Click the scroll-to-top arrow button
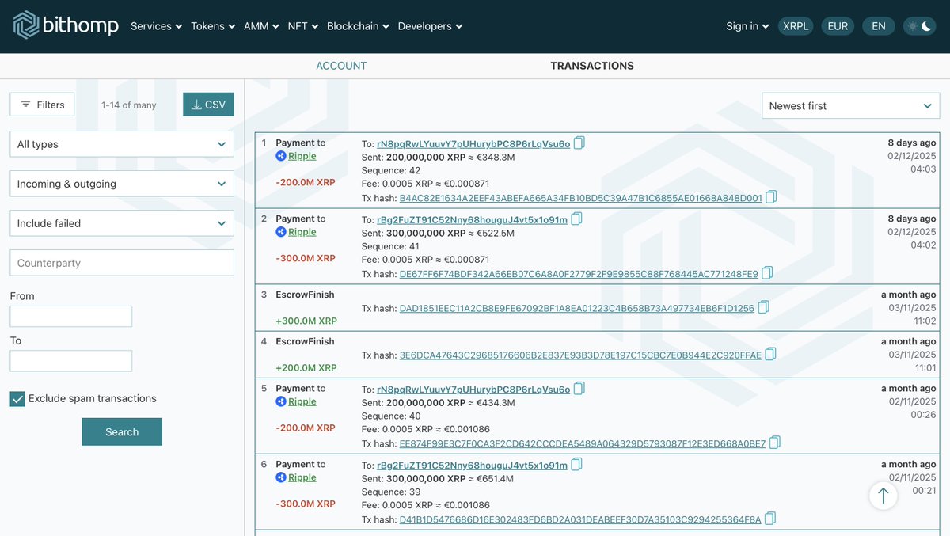Image resolution: width=950 pixels, height=536 pixels. coord(883,496)
